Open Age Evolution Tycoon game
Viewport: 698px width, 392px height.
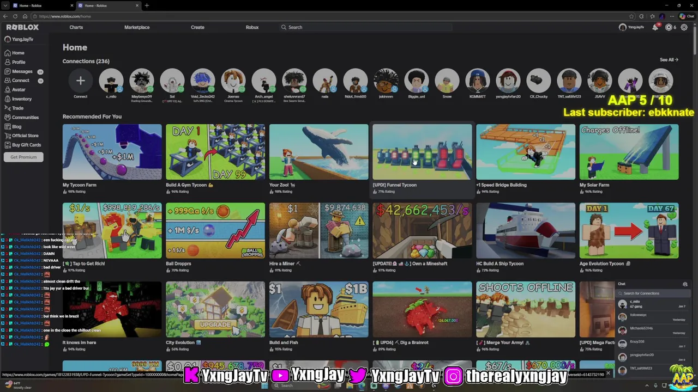coord(629,230)
